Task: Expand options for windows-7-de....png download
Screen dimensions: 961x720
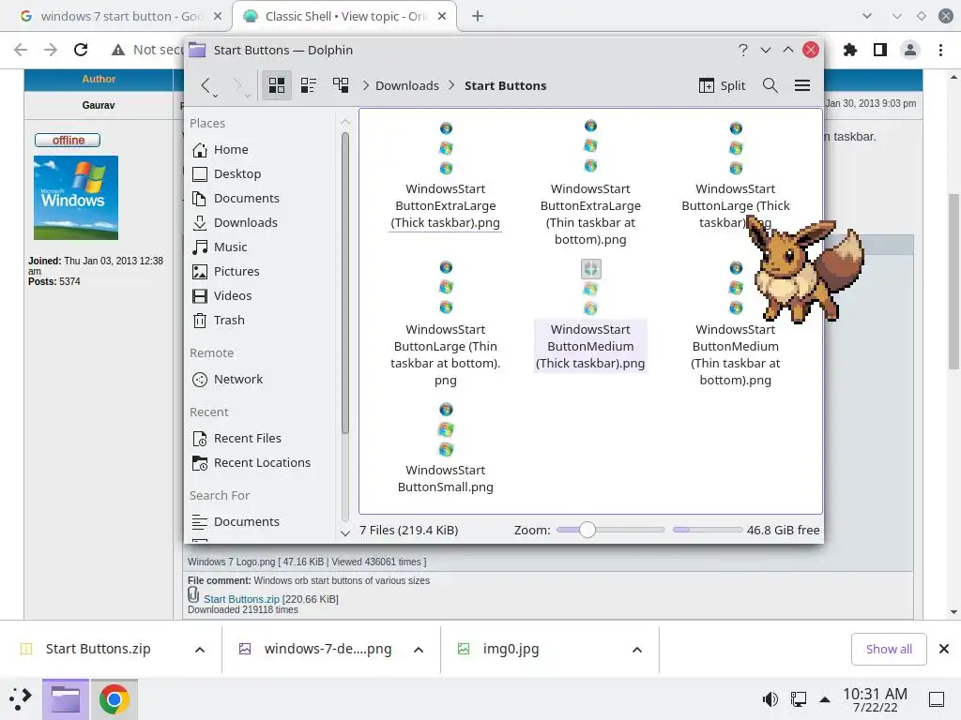Action: (419, 650)
